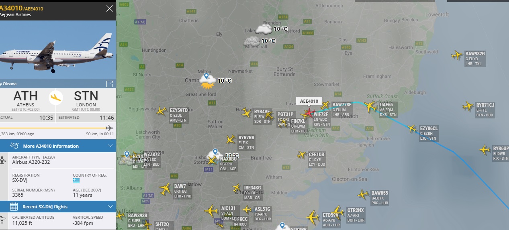
Task: Select the EZY59TD plane icon
Action: tap(161, 111)
